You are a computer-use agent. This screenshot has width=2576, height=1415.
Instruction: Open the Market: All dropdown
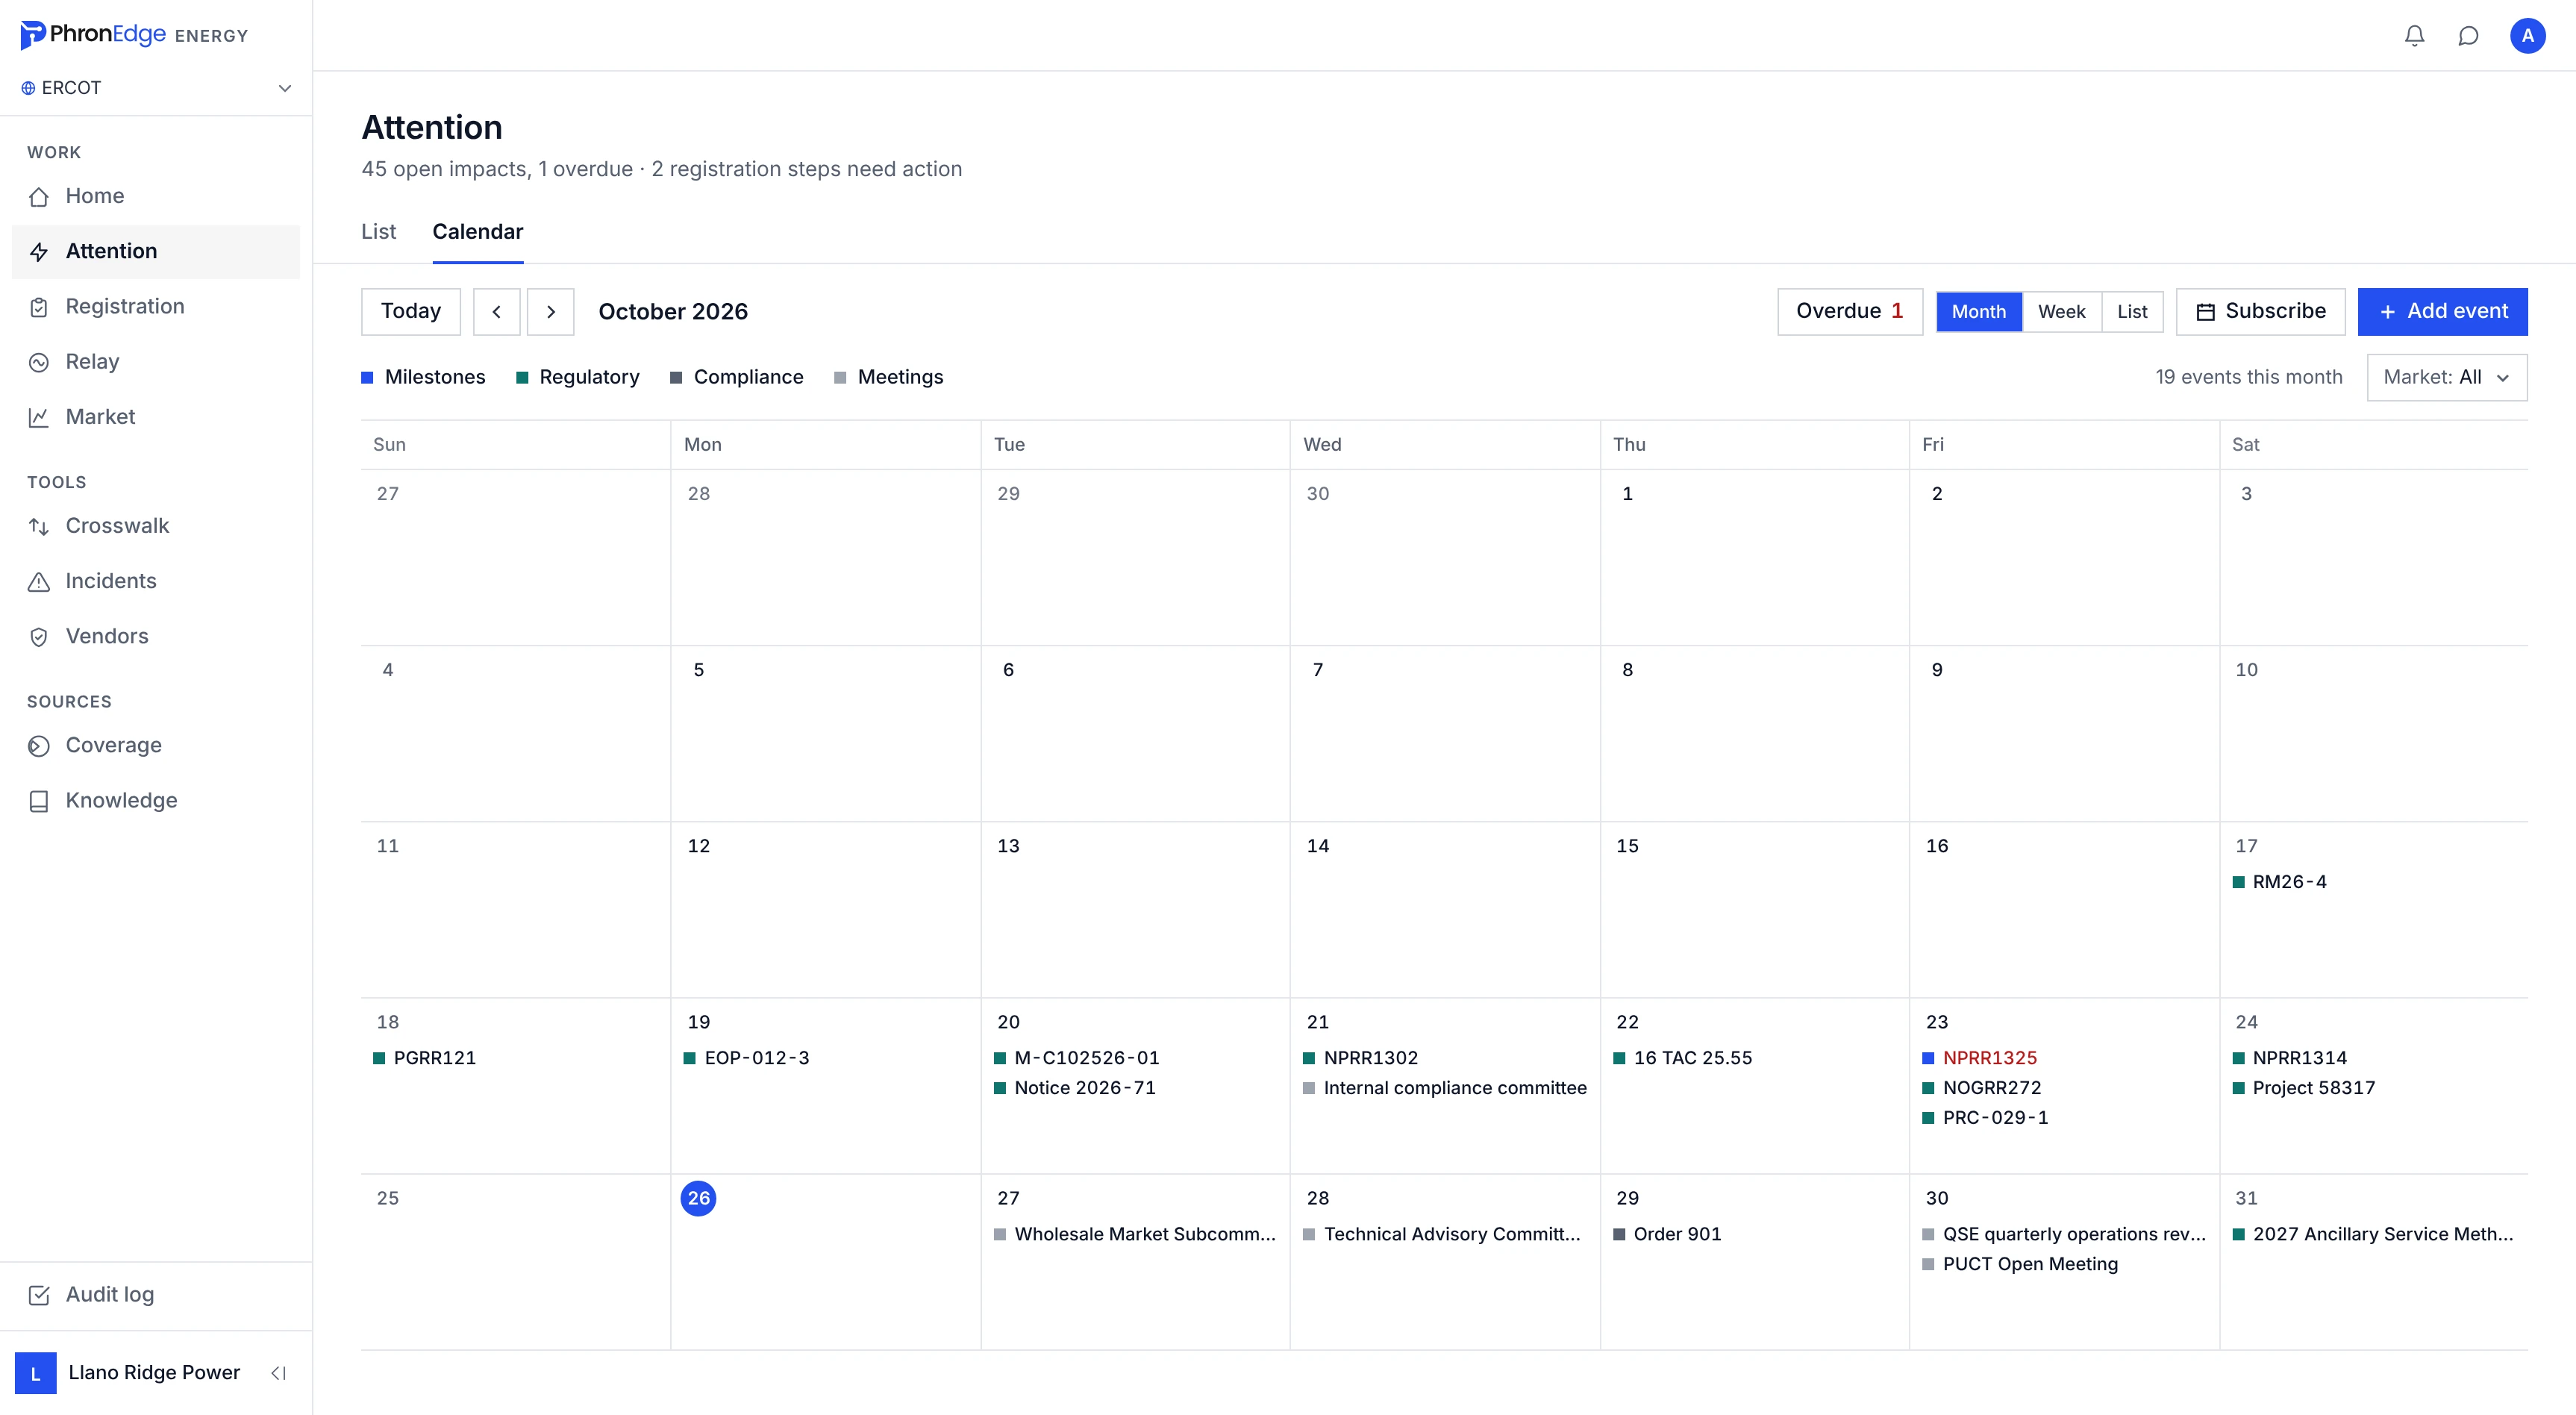[x=2446, y=377]
